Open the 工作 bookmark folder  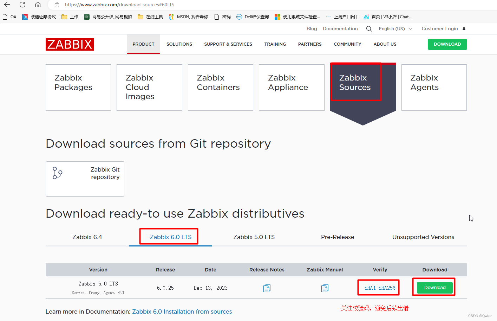coord(70,17)
